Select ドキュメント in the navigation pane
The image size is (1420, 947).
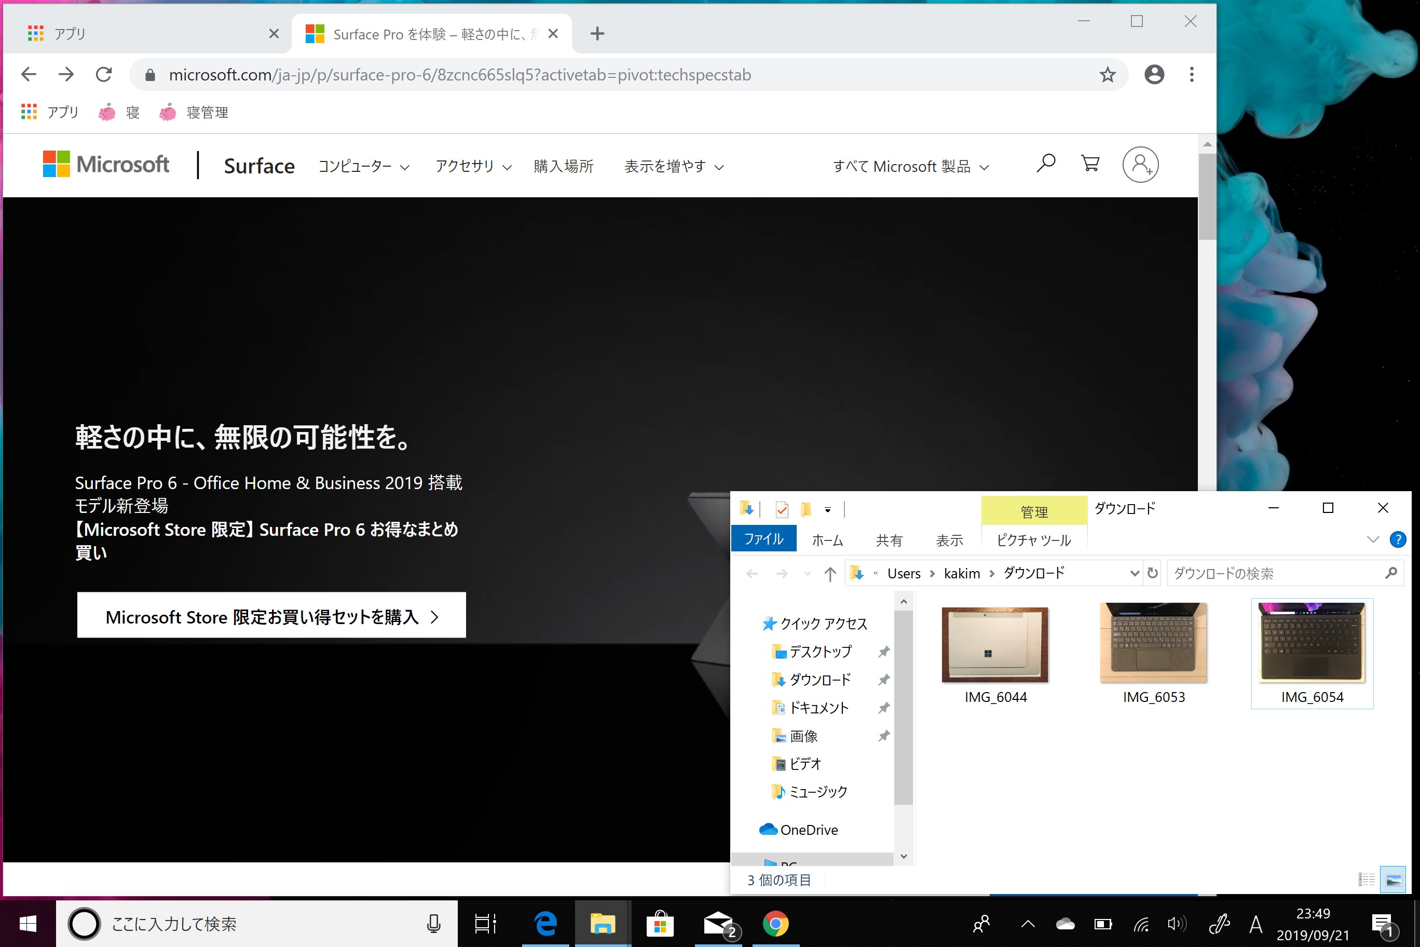(811, 708)
